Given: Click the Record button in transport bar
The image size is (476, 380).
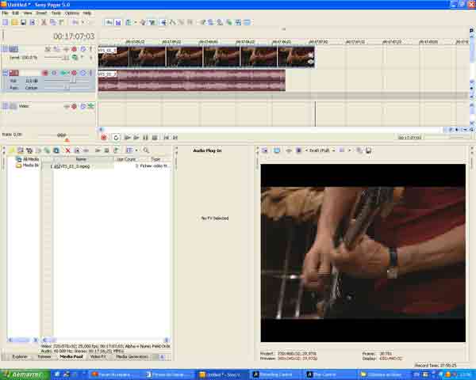Looking at the screenshot, I should coord(104,138).
